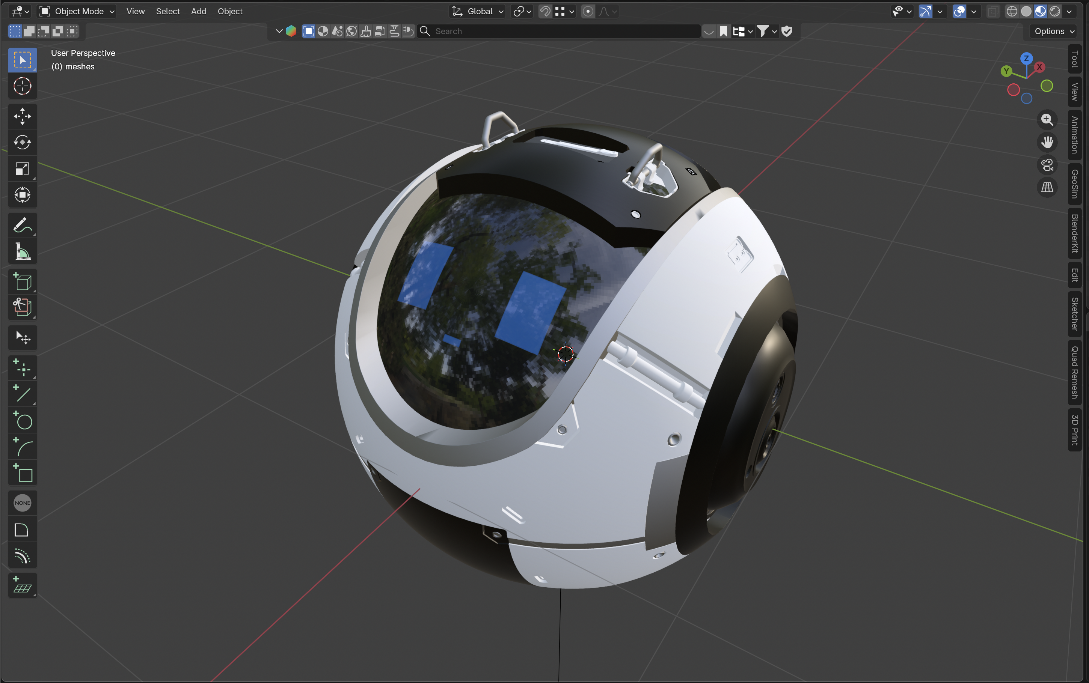Select the Cursor tool in toolbar
Image resolution: width=1089 pixels, height=683 pixels.
22,86
